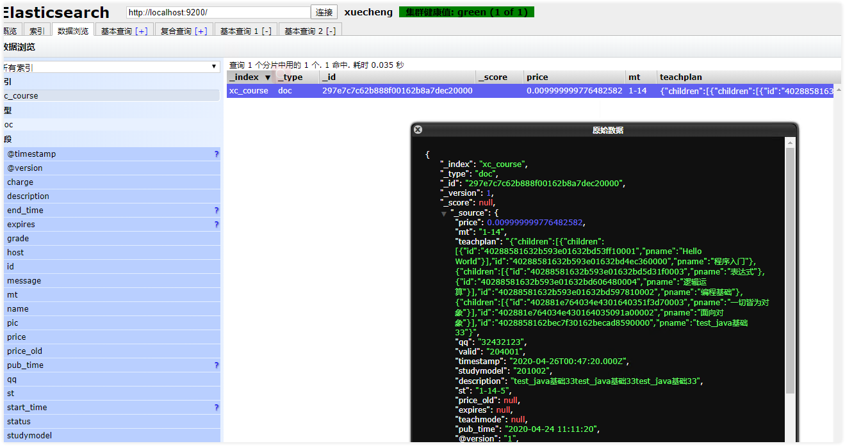Open help for start_time field
The height and width of the screenshot is (446, 845).
click(217, 408)
